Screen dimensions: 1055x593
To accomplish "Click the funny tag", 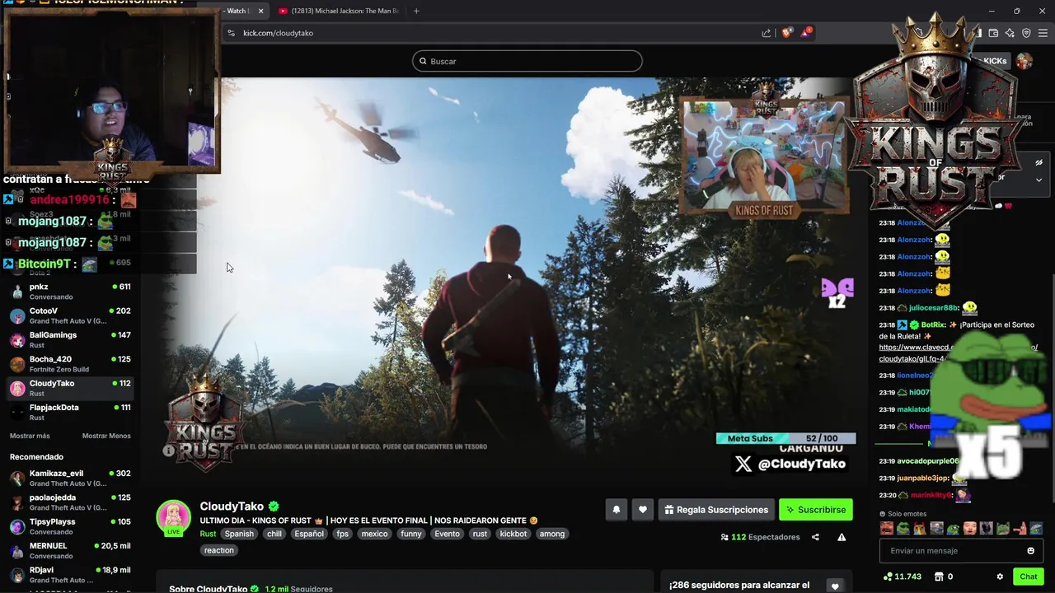I will (411, 534).
